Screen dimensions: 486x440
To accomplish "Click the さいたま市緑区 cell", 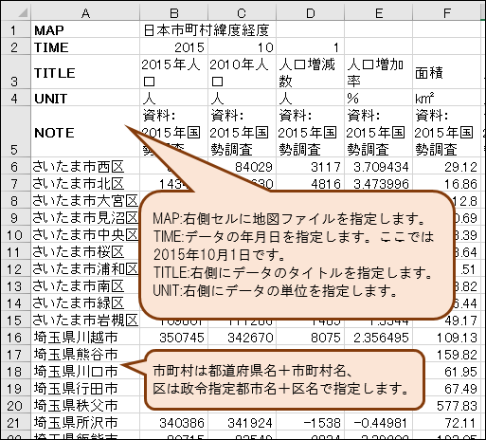I will pos(85,302).
